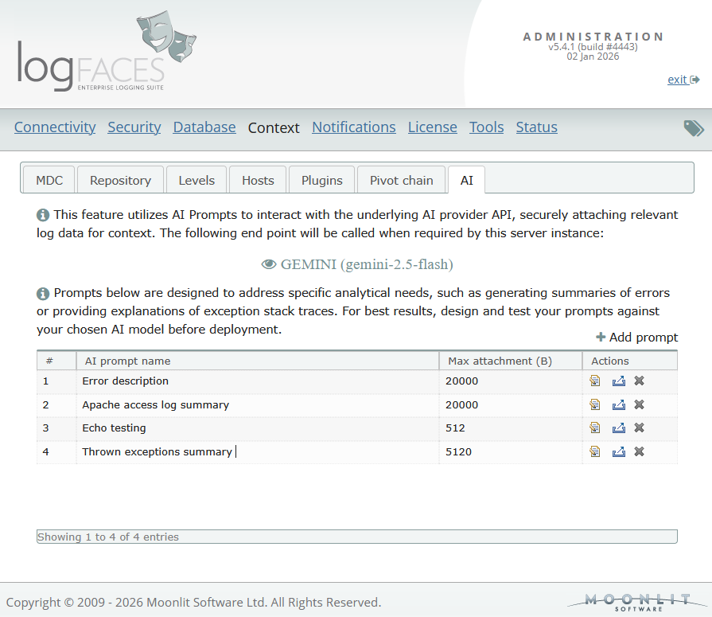Open the Notifications menu item
This screenshot has height=617, width=712.
tap(353, 127)
